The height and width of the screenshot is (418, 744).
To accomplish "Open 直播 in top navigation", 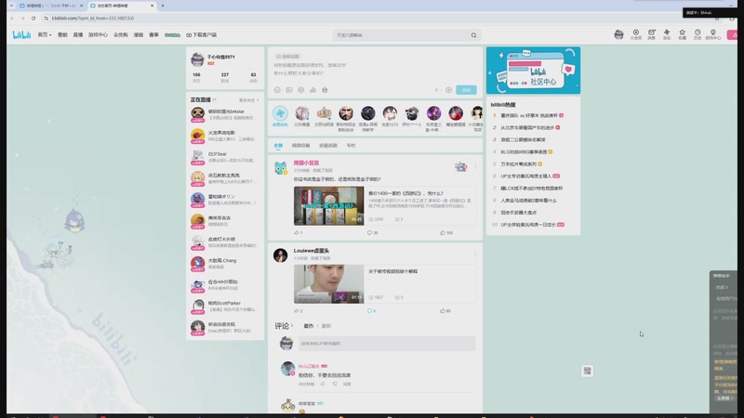I will pos(78,34).
